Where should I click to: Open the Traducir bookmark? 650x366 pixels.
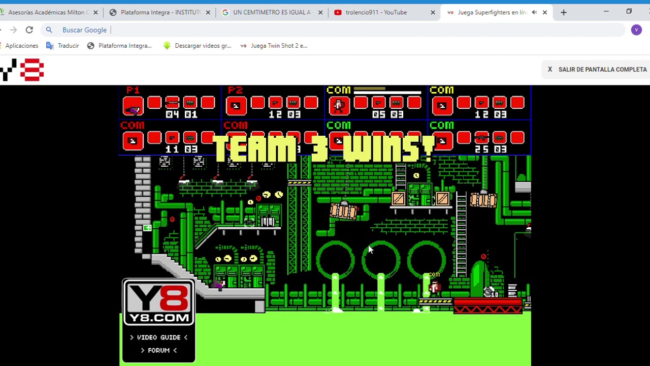pyautogui.click(x=62, y=46)
